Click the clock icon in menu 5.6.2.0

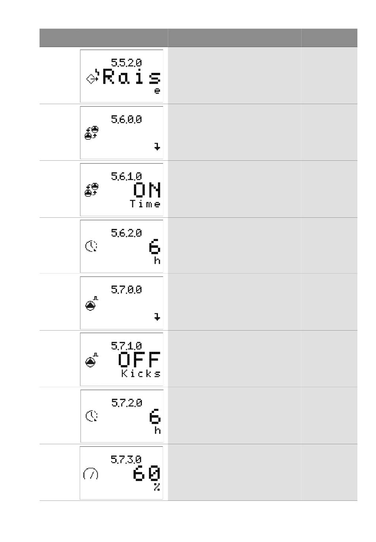click(91, 246)
